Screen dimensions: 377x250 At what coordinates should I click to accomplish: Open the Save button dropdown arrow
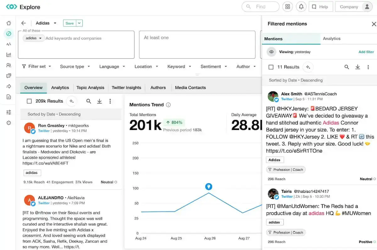click(79, 23)
